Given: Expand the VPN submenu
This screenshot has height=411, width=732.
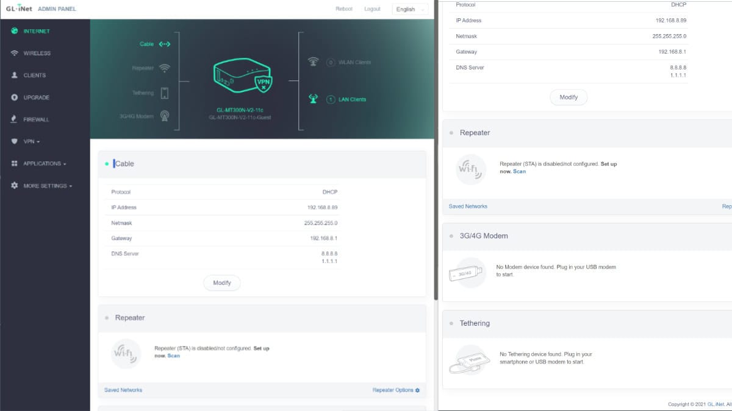Looking at the screenshot, I should [x=32, y=141].
